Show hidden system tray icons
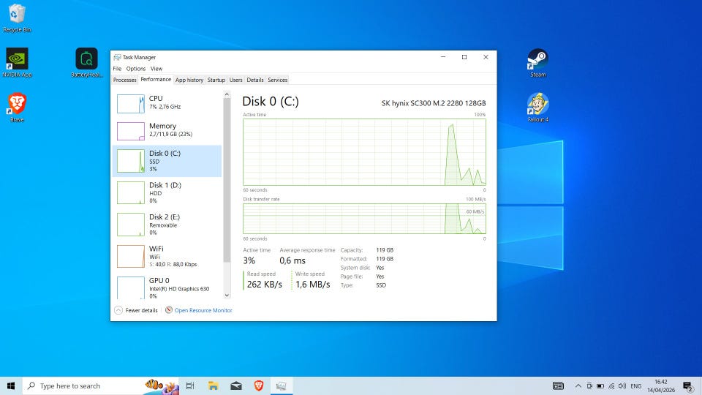 [578, 385]
